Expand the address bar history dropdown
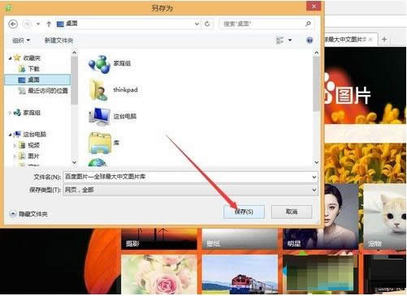The height and width of the screenshot is (296, 407). pos(197,24)
